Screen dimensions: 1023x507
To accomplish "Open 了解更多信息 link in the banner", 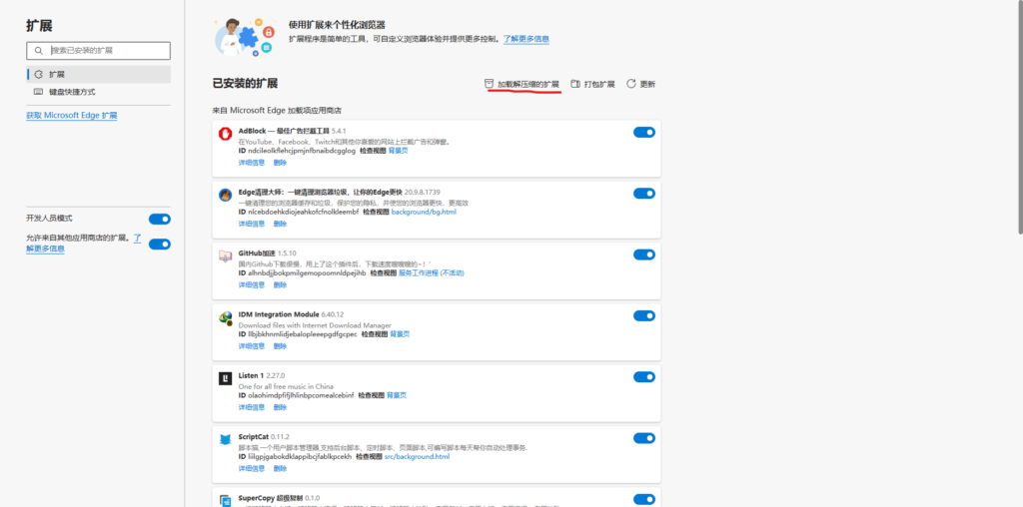I will 525,39.
